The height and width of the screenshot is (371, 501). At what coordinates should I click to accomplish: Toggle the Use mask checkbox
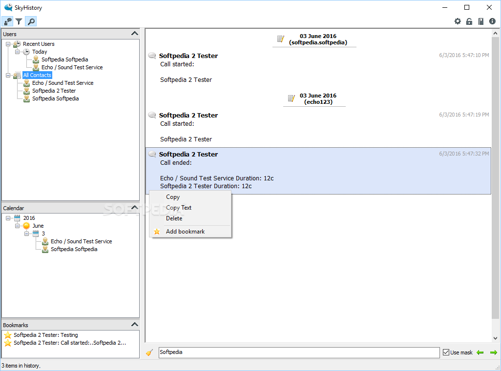coord(446,352)
